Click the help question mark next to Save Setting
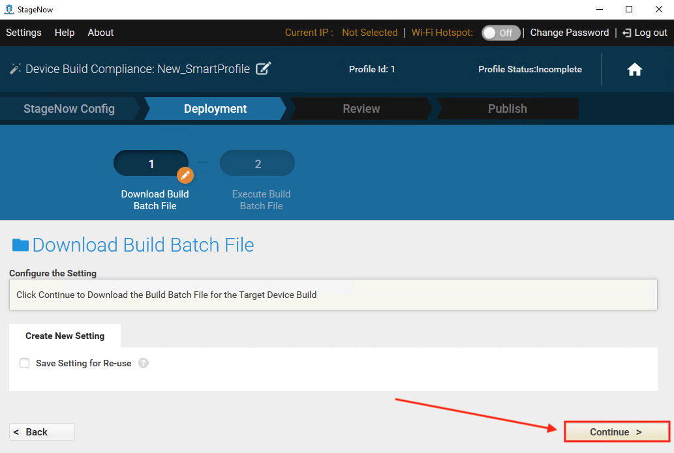This screenshot has width=674, height=453. [x=144, y=363]
